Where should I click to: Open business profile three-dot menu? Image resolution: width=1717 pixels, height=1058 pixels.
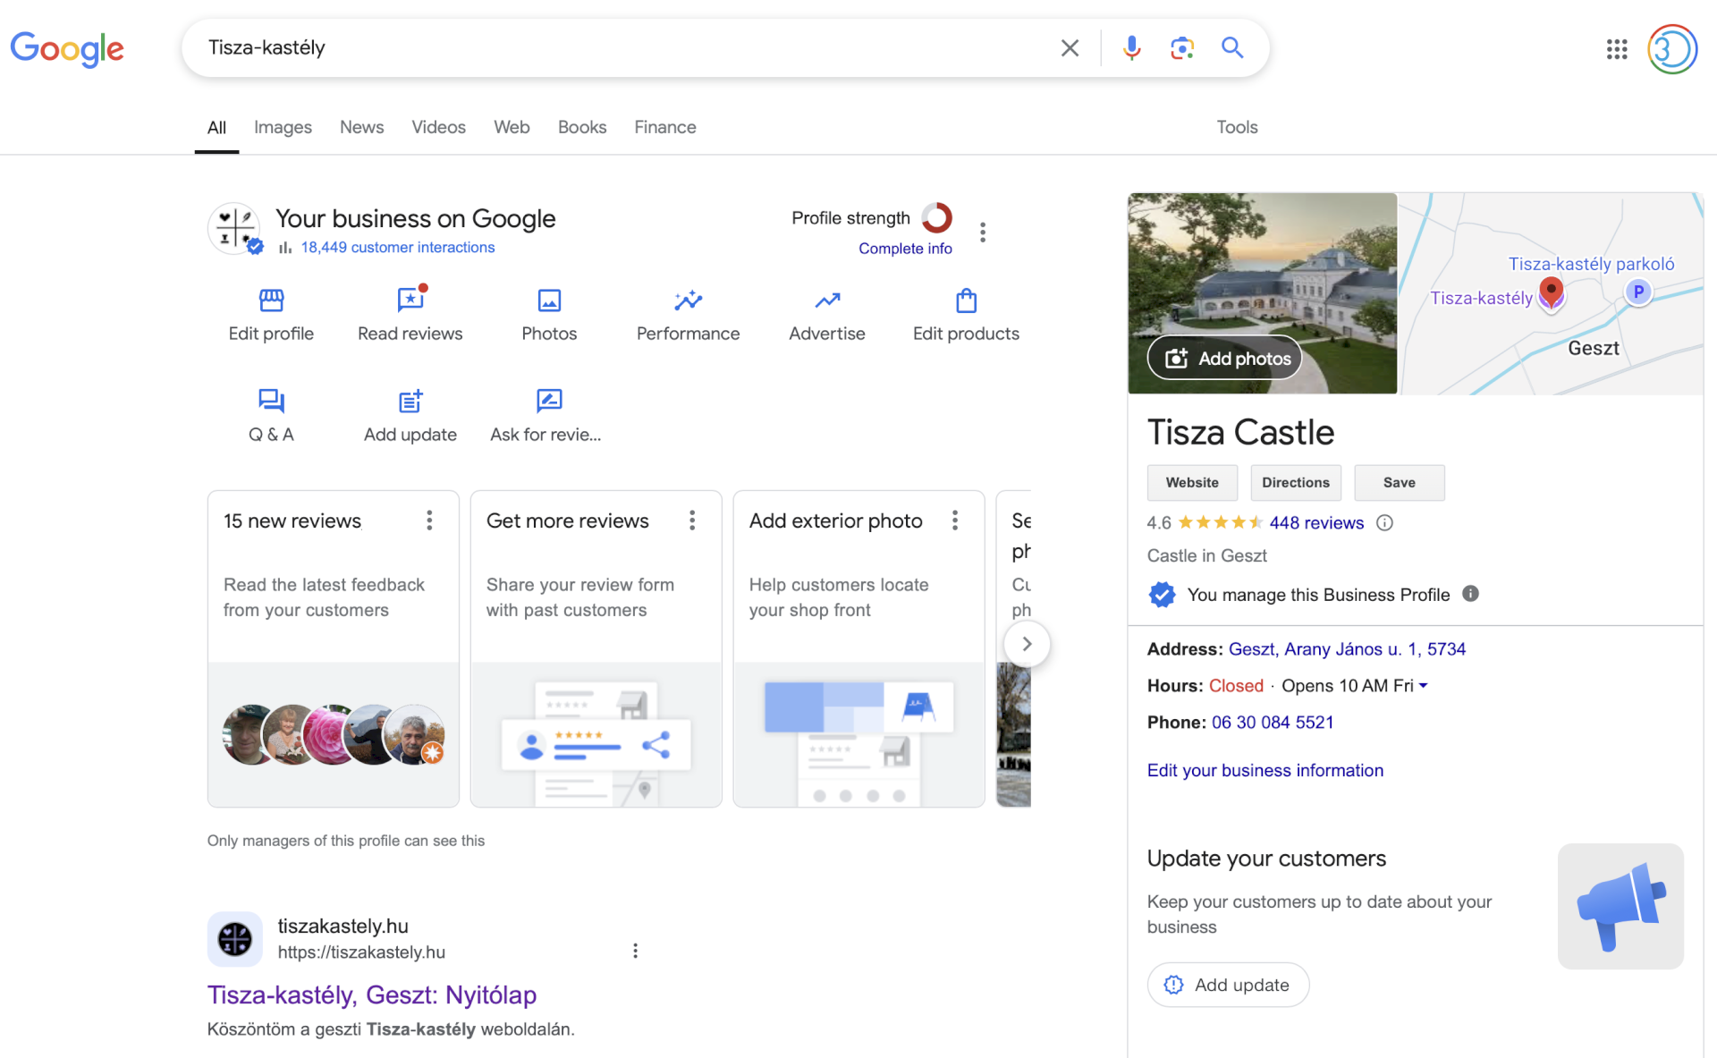tap(983, 233)
